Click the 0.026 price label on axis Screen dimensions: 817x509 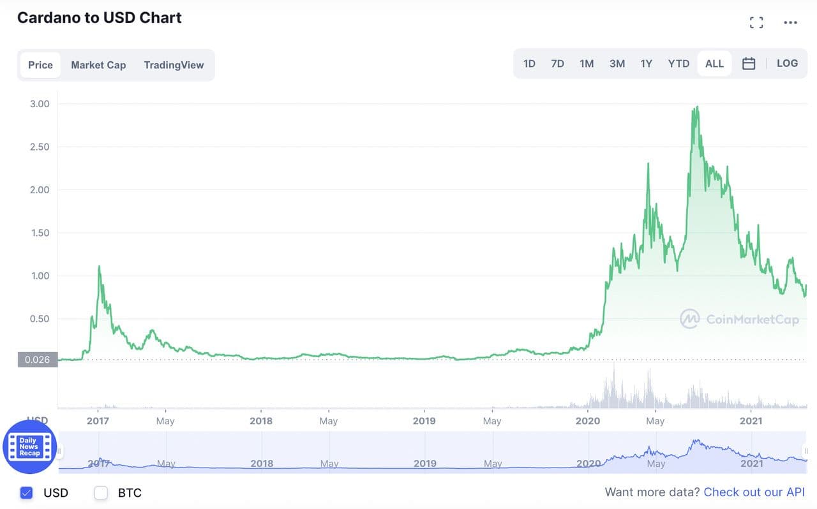click(x=38, y=360)
